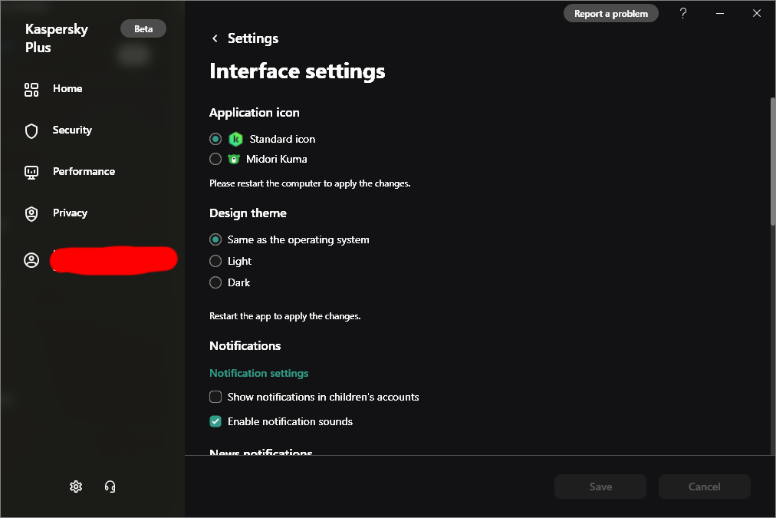The image size is (776, 518).
Task: Click the help question mark icon
Action: (x=683, y=13)
